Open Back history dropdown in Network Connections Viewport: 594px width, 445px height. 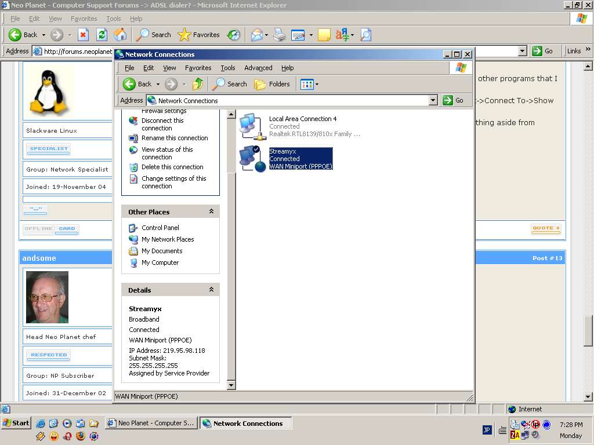coord(158,85)
